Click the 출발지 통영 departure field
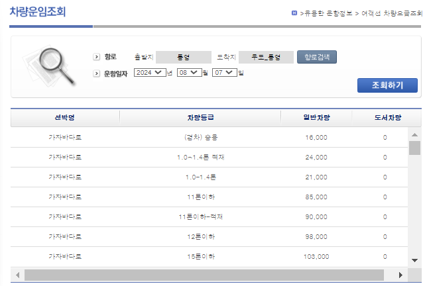 tap(184, 57)
